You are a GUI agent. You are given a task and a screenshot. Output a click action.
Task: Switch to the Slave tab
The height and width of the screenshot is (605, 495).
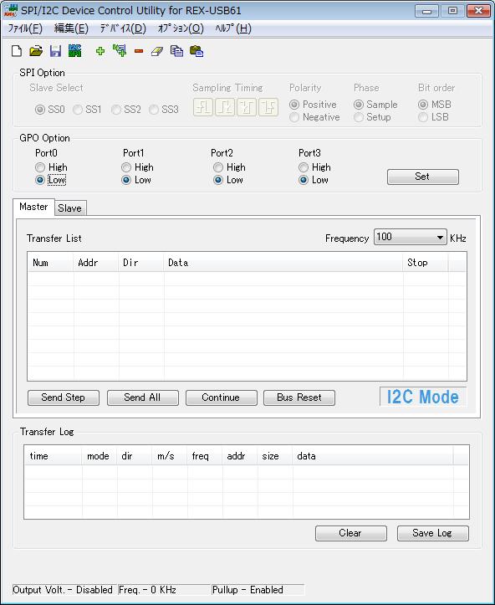[x=69, y=208]
